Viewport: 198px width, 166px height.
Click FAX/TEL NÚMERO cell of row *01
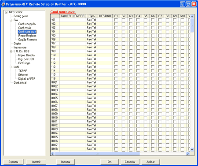pyautogui.click(x=73, y=20)
